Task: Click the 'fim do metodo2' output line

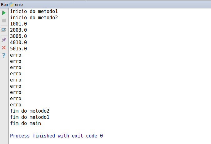Action: [30, 111]
